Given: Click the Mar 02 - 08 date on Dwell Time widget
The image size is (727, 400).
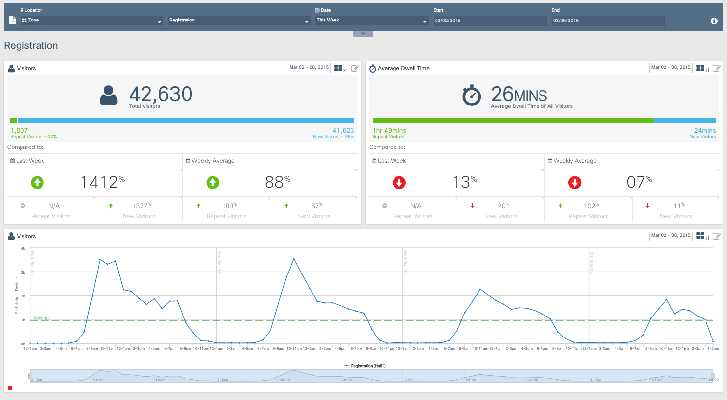Looking at the screenshot, I should [x=670, y=67].
